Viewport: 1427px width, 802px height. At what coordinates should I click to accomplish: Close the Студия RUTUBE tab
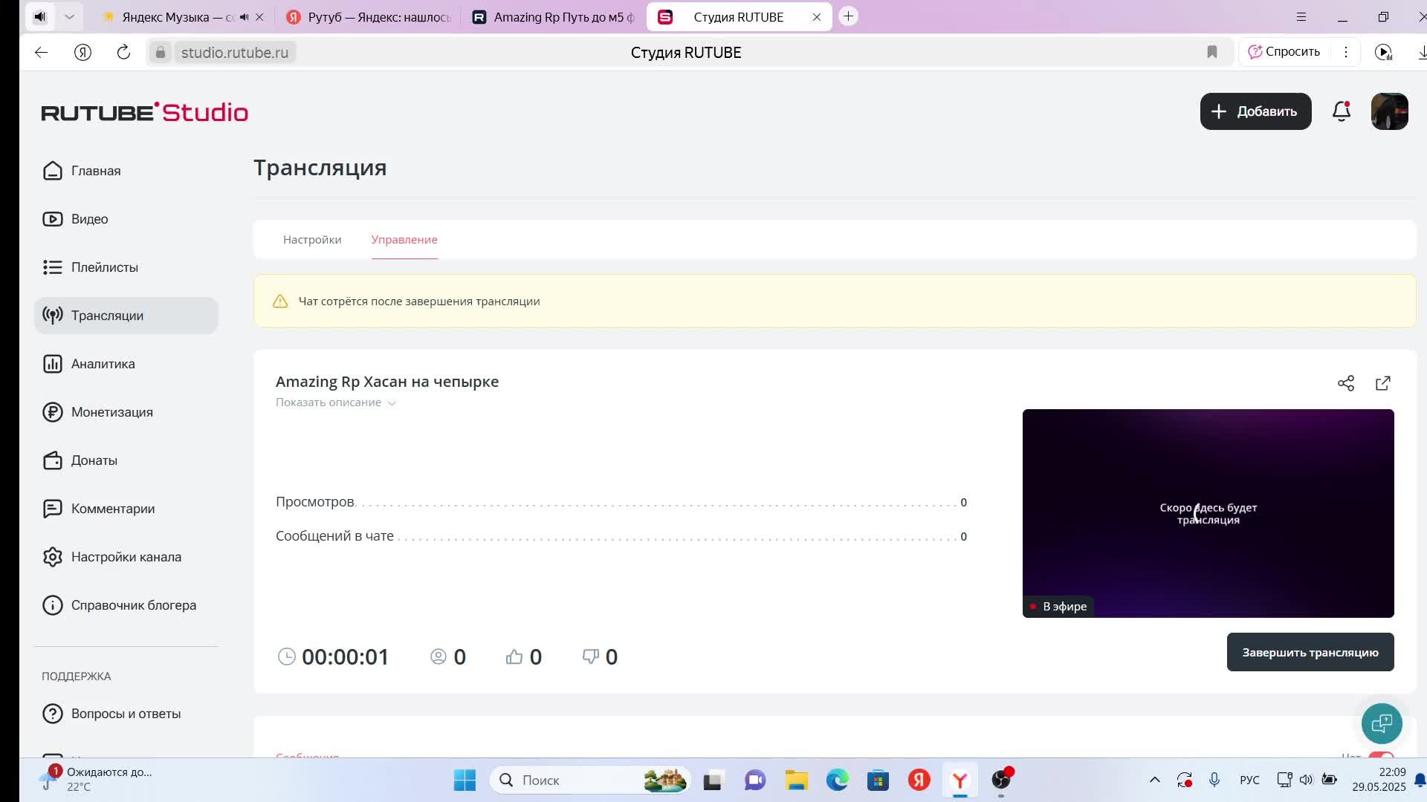(817, 17)
